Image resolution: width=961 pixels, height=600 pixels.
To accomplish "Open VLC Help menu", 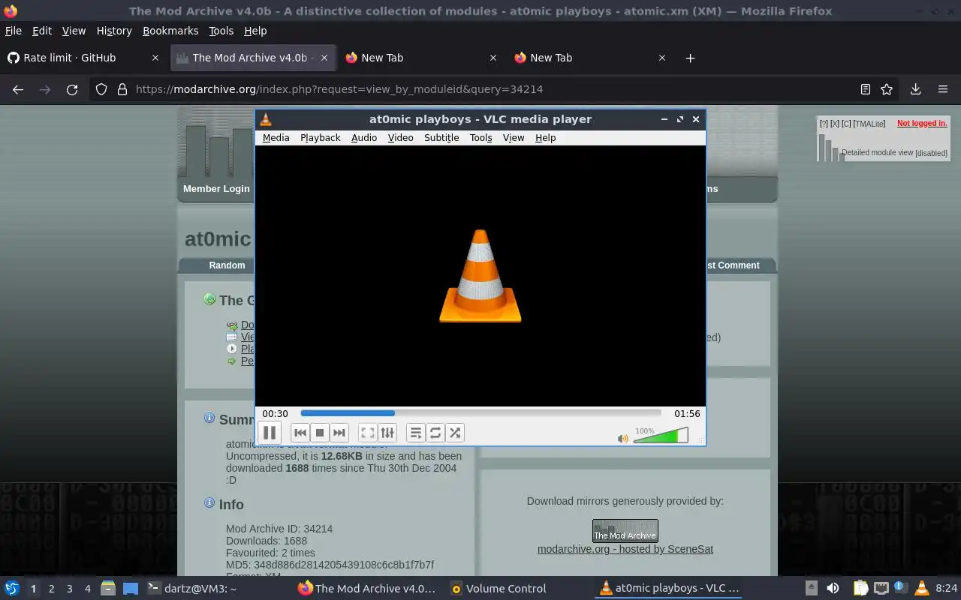I will tap(545, 137).
